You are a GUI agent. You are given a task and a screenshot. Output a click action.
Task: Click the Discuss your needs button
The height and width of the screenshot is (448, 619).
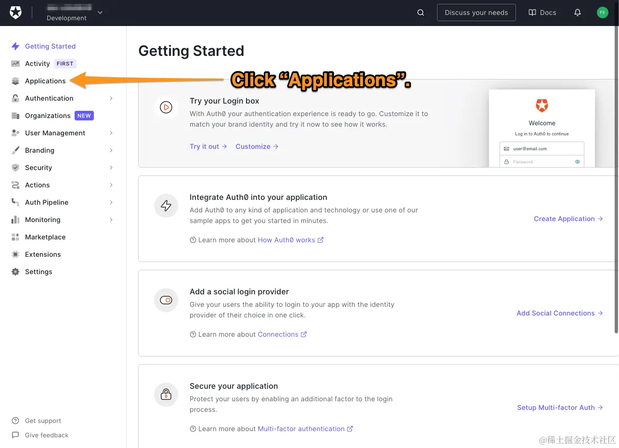pos(476,13)
